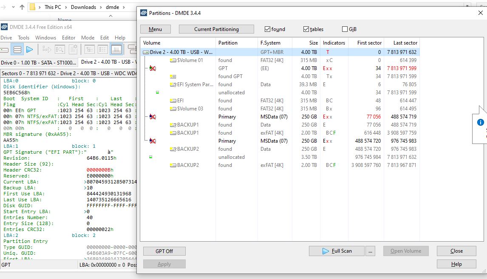Open the Windows menu
The width and height of the screenshot is (487, 279).
(45, 37)
